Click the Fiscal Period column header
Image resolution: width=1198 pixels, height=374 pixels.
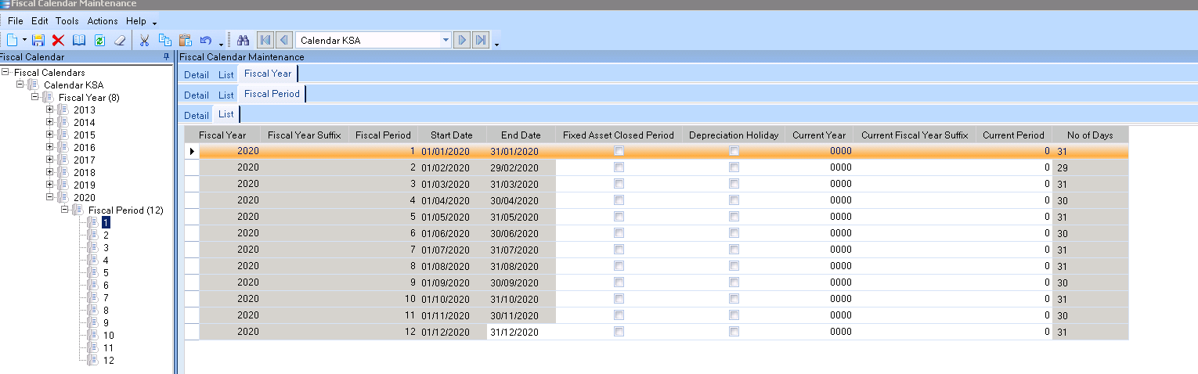383,135
